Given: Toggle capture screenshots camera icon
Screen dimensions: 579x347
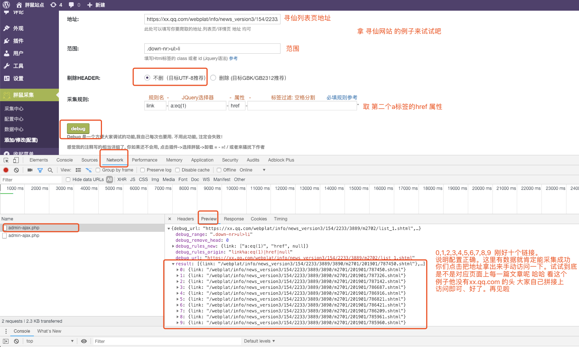Looking at the screenshot, I should coord(30,170).
